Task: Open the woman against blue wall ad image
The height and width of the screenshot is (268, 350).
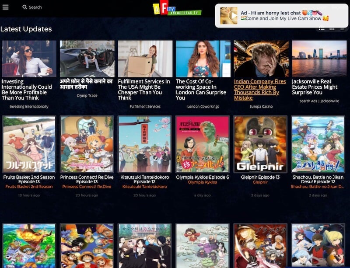Action: coord(203,59)
